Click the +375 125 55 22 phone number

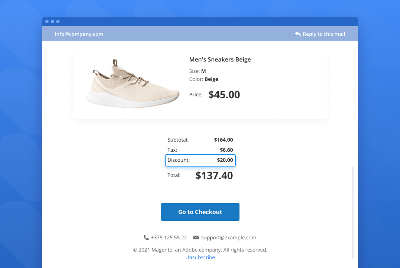click(169, 238)
